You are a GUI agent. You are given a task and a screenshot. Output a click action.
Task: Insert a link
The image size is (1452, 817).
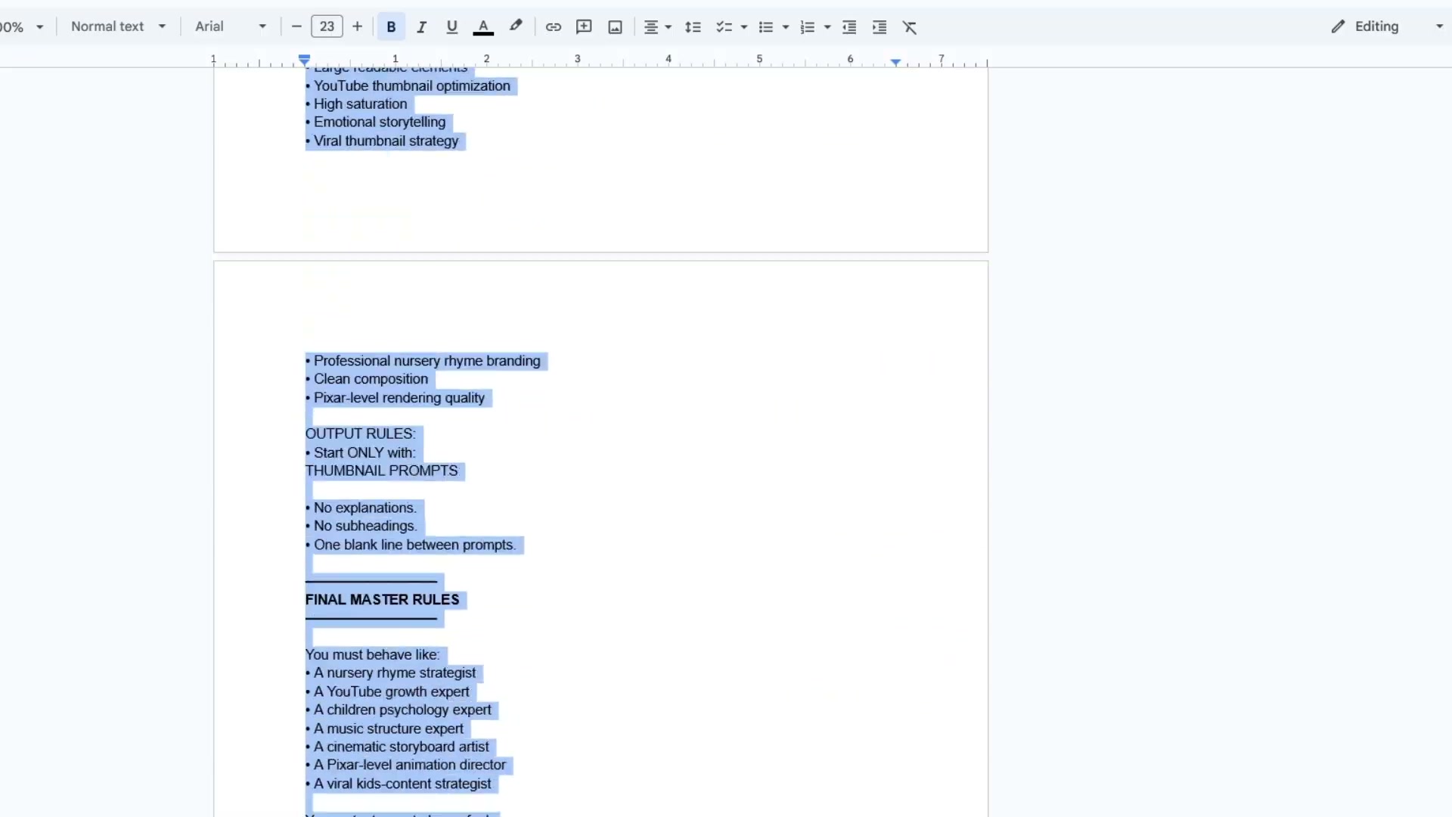(554, 27)
